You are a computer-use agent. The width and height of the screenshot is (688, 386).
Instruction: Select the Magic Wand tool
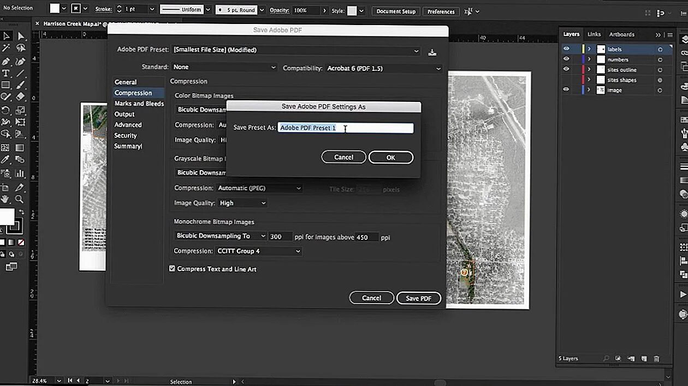pos(6,49)
